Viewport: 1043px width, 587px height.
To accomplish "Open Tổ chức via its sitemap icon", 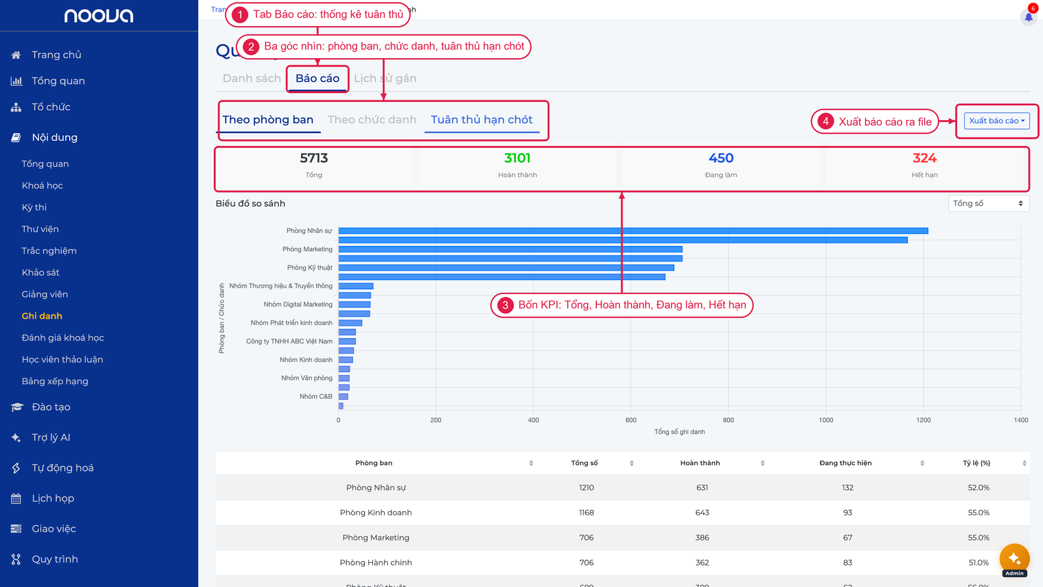I will click(16, 107).
